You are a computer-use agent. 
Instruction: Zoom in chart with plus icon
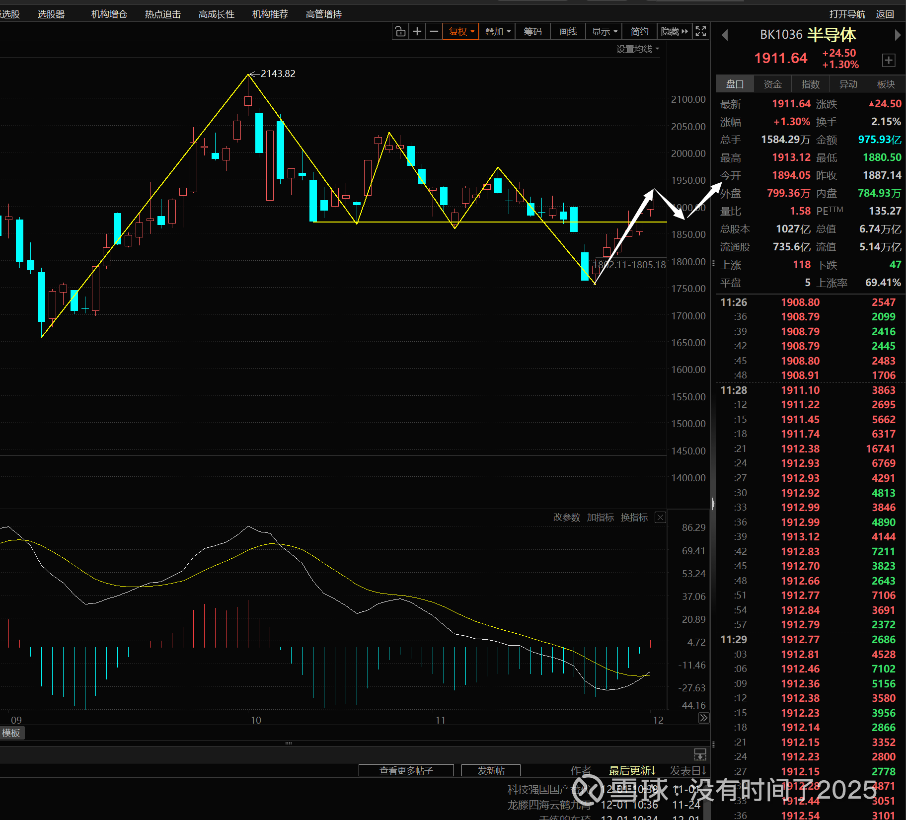417,32
